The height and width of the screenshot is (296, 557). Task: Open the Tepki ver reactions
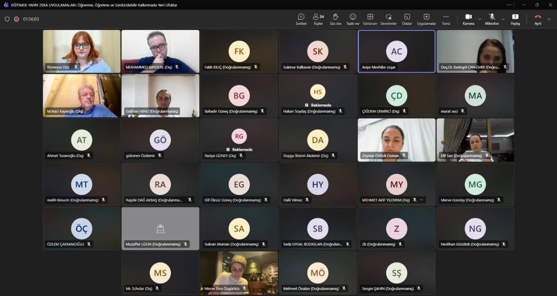(353, 19)
